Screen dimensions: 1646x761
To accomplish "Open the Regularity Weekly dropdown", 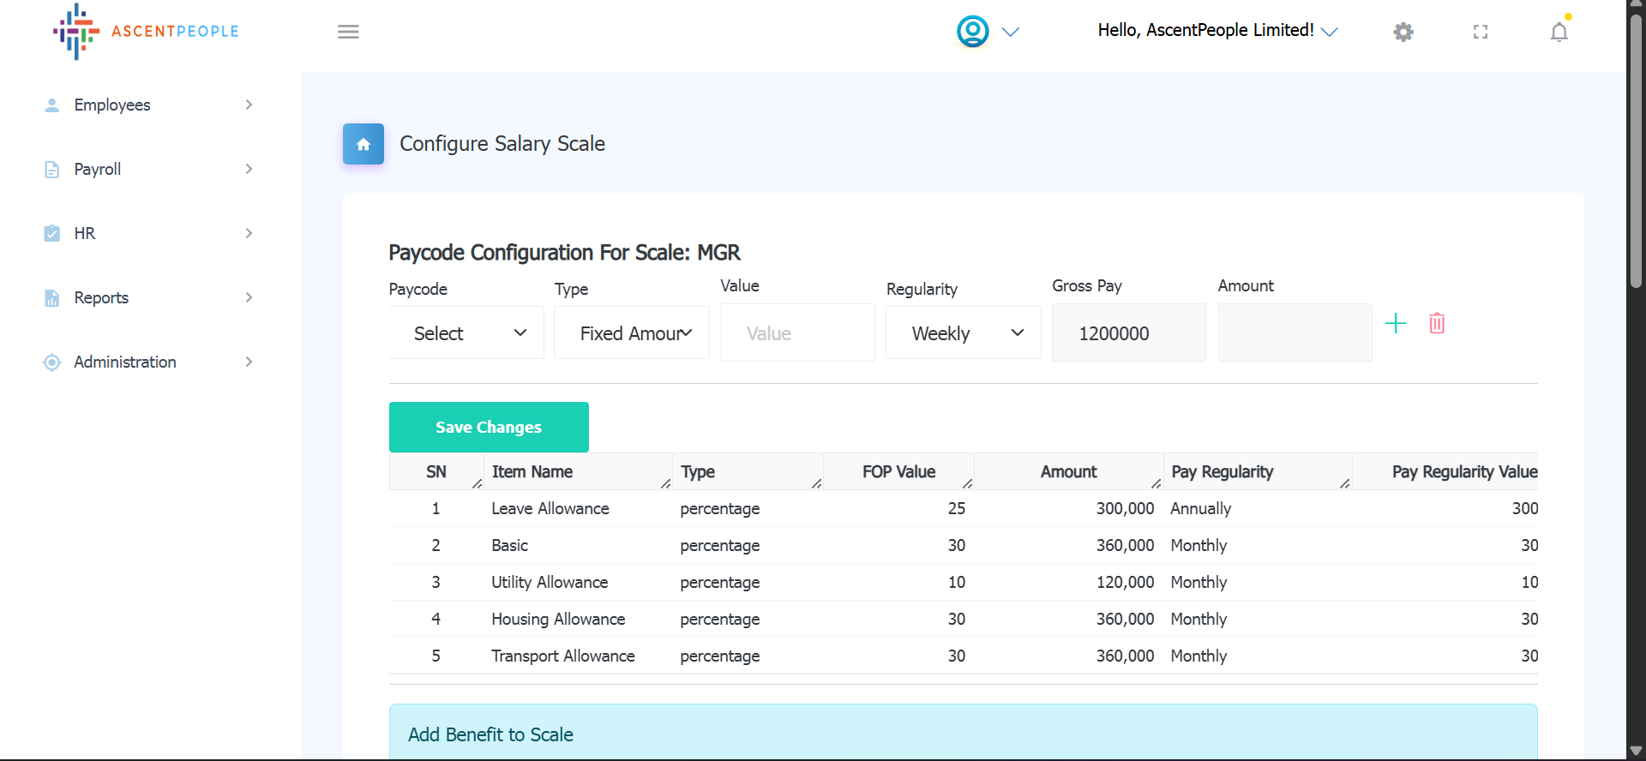I will click(964, 333).
